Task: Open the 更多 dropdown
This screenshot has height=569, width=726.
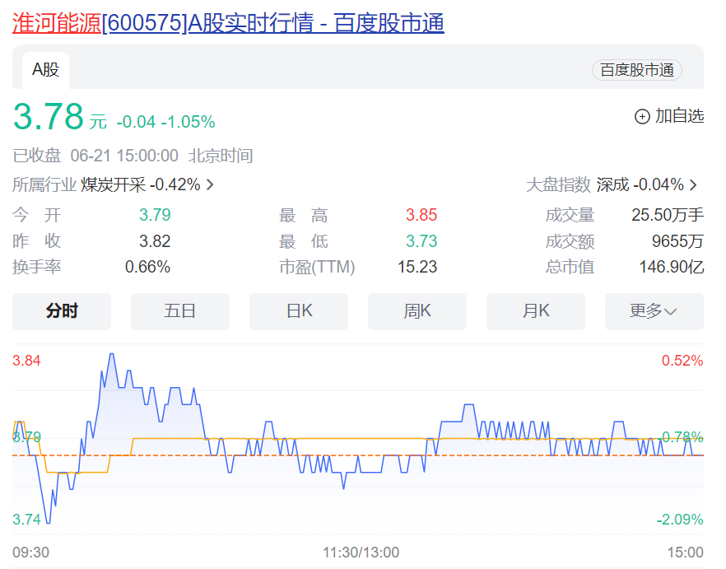Action: (654, 311)
